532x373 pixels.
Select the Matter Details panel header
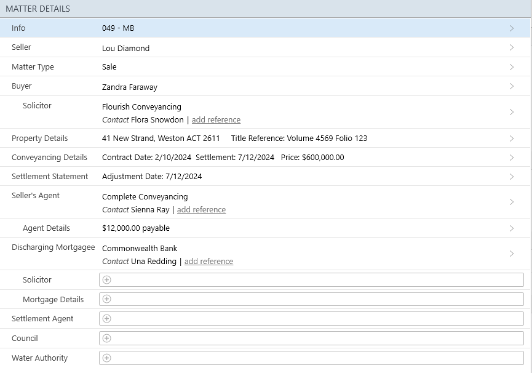tap(38, 9)
